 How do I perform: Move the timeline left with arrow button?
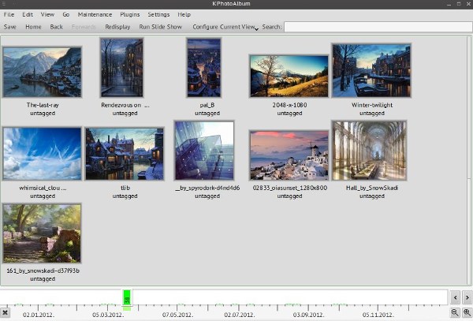[455, 297]
